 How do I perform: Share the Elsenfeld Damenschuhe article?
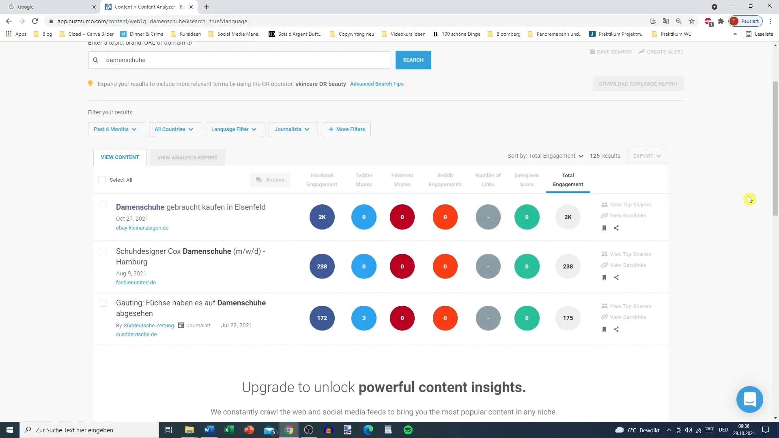616,228
